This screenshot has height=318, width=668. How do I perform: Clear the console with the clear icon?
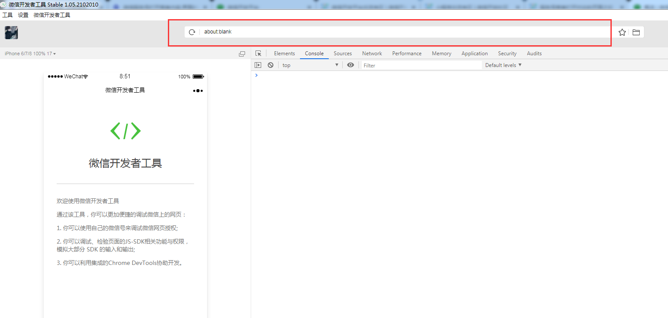(x=270, y=65)
